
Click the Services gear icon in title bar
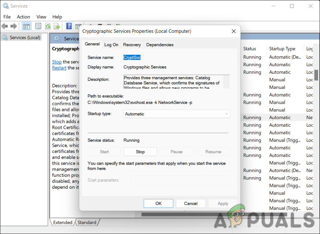pyautogui.click(x=5, y=6)
